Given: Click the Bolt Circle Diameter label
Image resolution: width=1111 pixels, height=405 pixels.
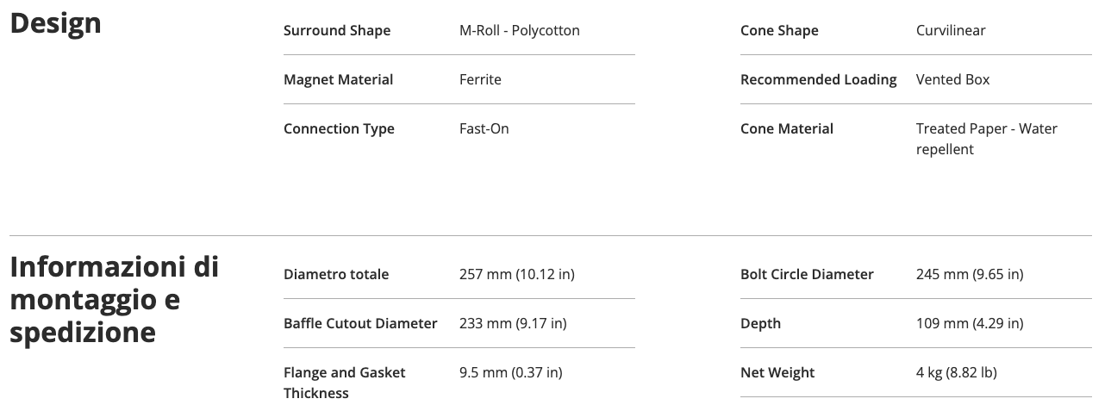Looking at the screenshot, I should pyautogui.click(x=807, y=275).
